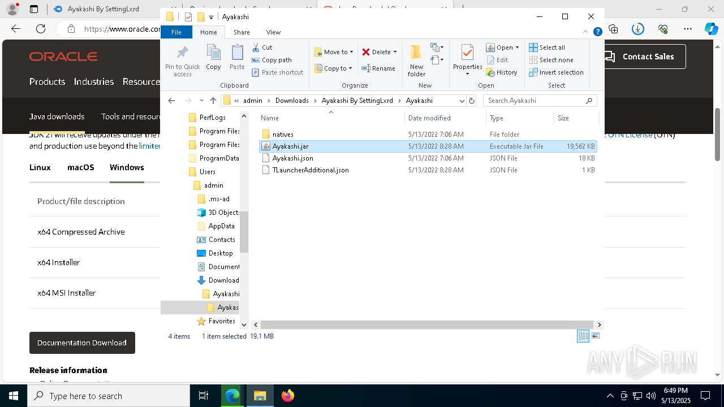
Task: Click Copy path in Clipboard group
Action: pos(271,60)
